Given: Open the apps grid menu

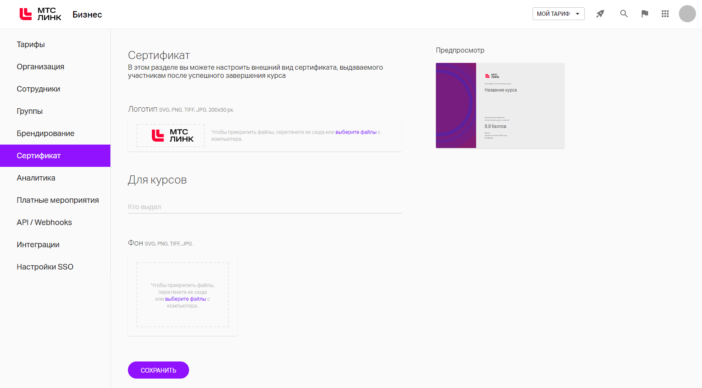Looking at the screenshot, I should pos(665,14).
